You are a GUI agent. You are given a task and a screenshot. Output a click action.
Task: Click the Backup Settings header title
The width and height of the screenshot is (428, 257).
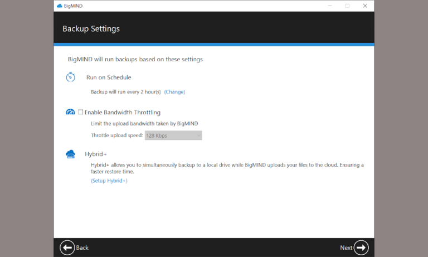coord(91,28)
